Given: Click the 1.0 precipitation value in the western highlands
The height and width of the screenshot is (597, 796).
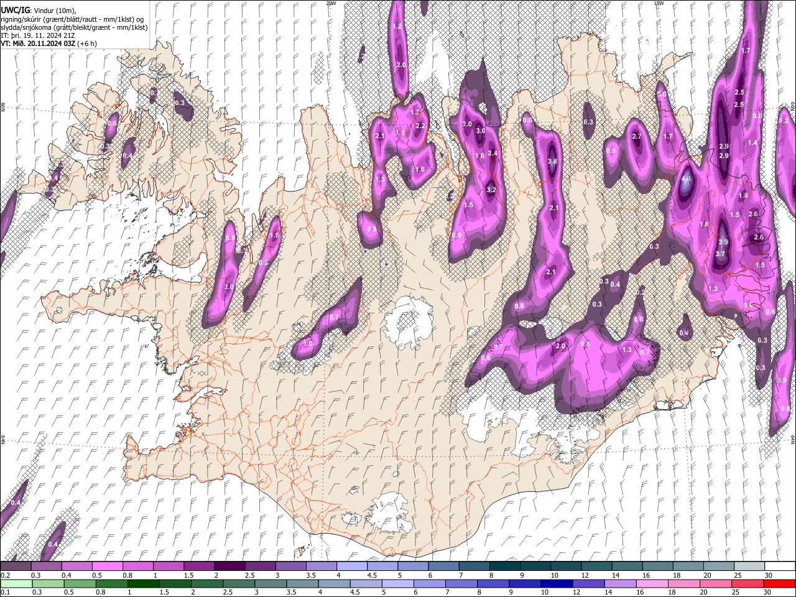Looking at the screenshot, I should (308, 343).
